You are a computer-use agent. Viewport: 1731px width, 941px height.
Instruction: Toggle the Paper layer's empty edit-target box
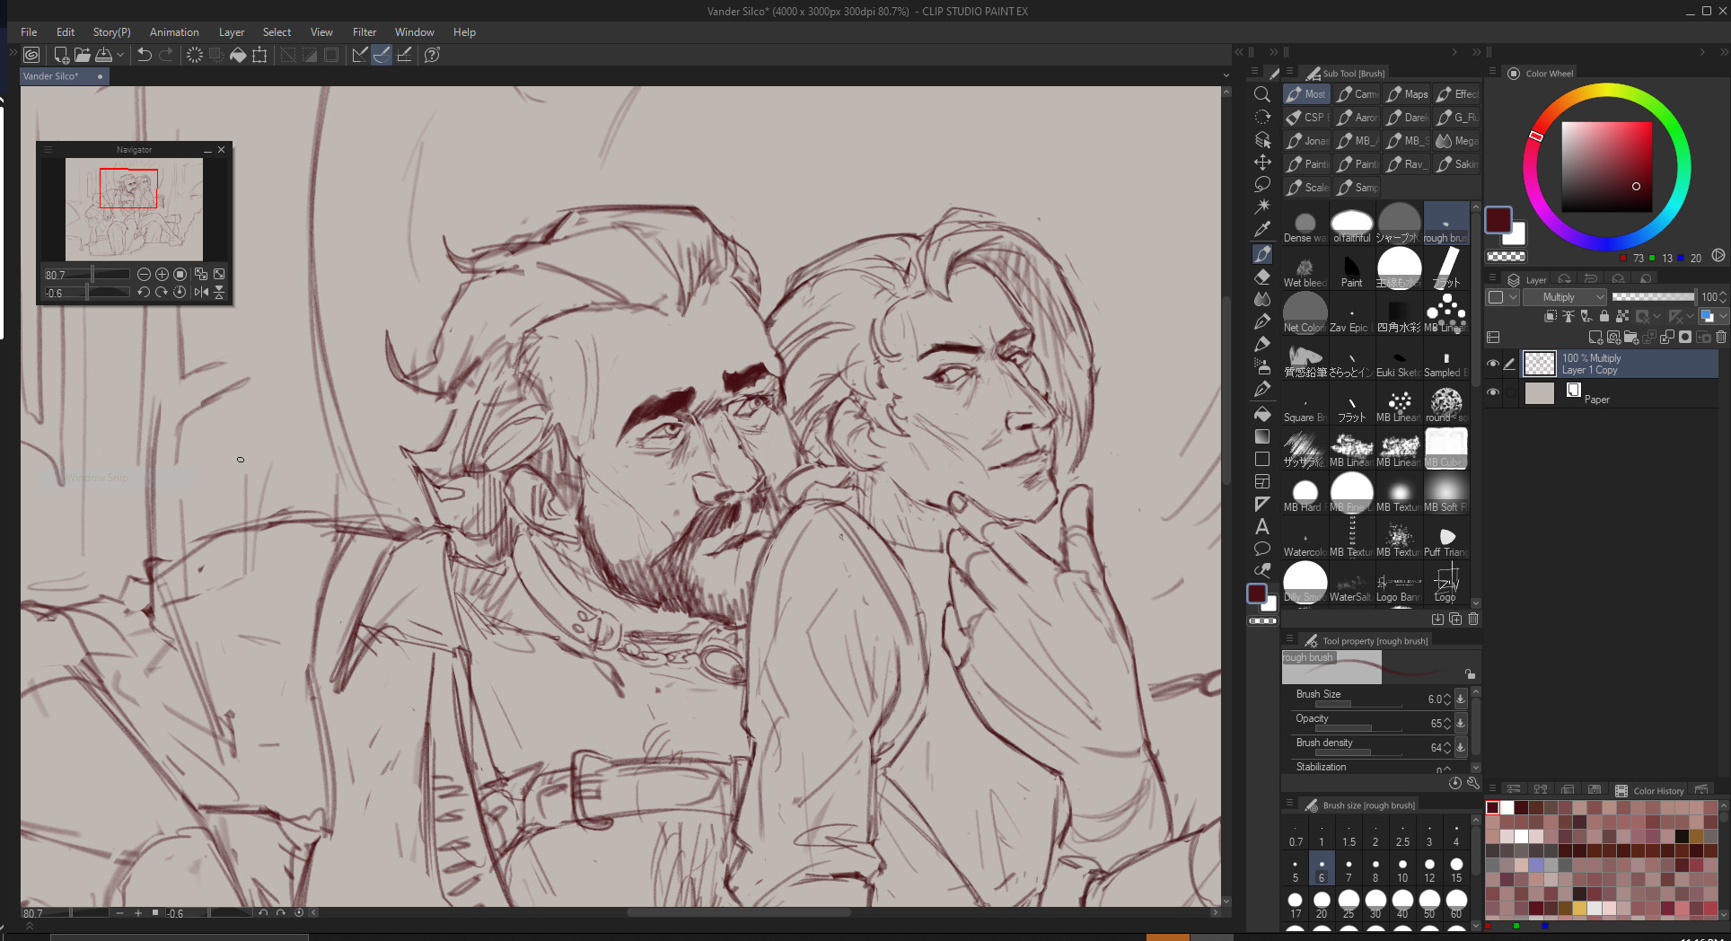1510,392
